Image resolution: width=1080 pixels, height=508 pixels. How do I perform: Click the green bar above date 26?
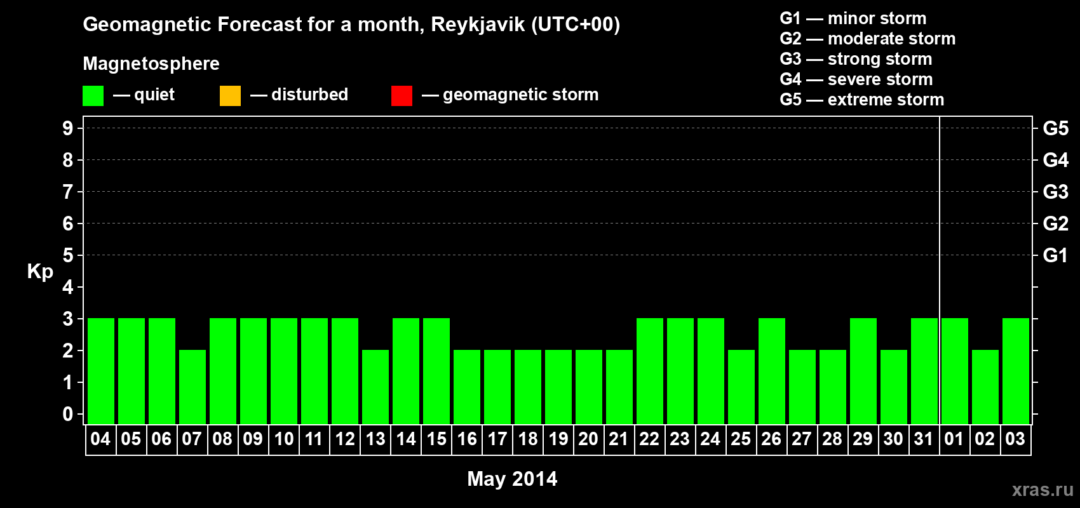[772, 371]
